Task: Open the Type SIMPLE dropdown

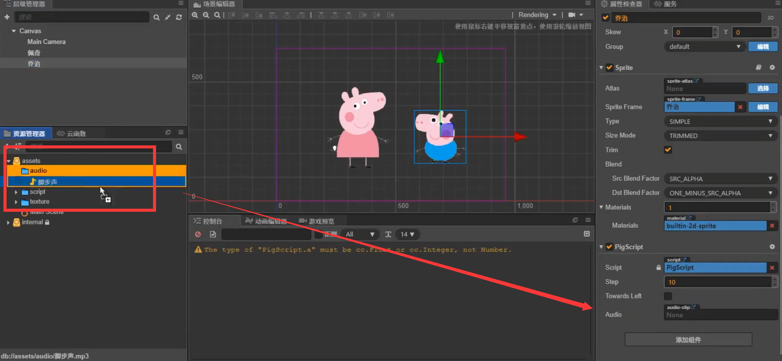Action: 721,121
